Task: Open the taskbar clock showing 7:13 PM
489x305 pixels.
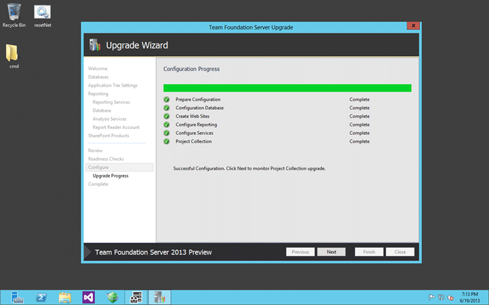Action: [469, 298]
